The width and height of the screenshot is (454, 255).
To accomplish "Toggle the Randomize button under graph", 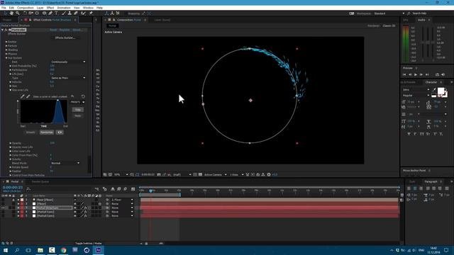I will [x=47, y=132].
